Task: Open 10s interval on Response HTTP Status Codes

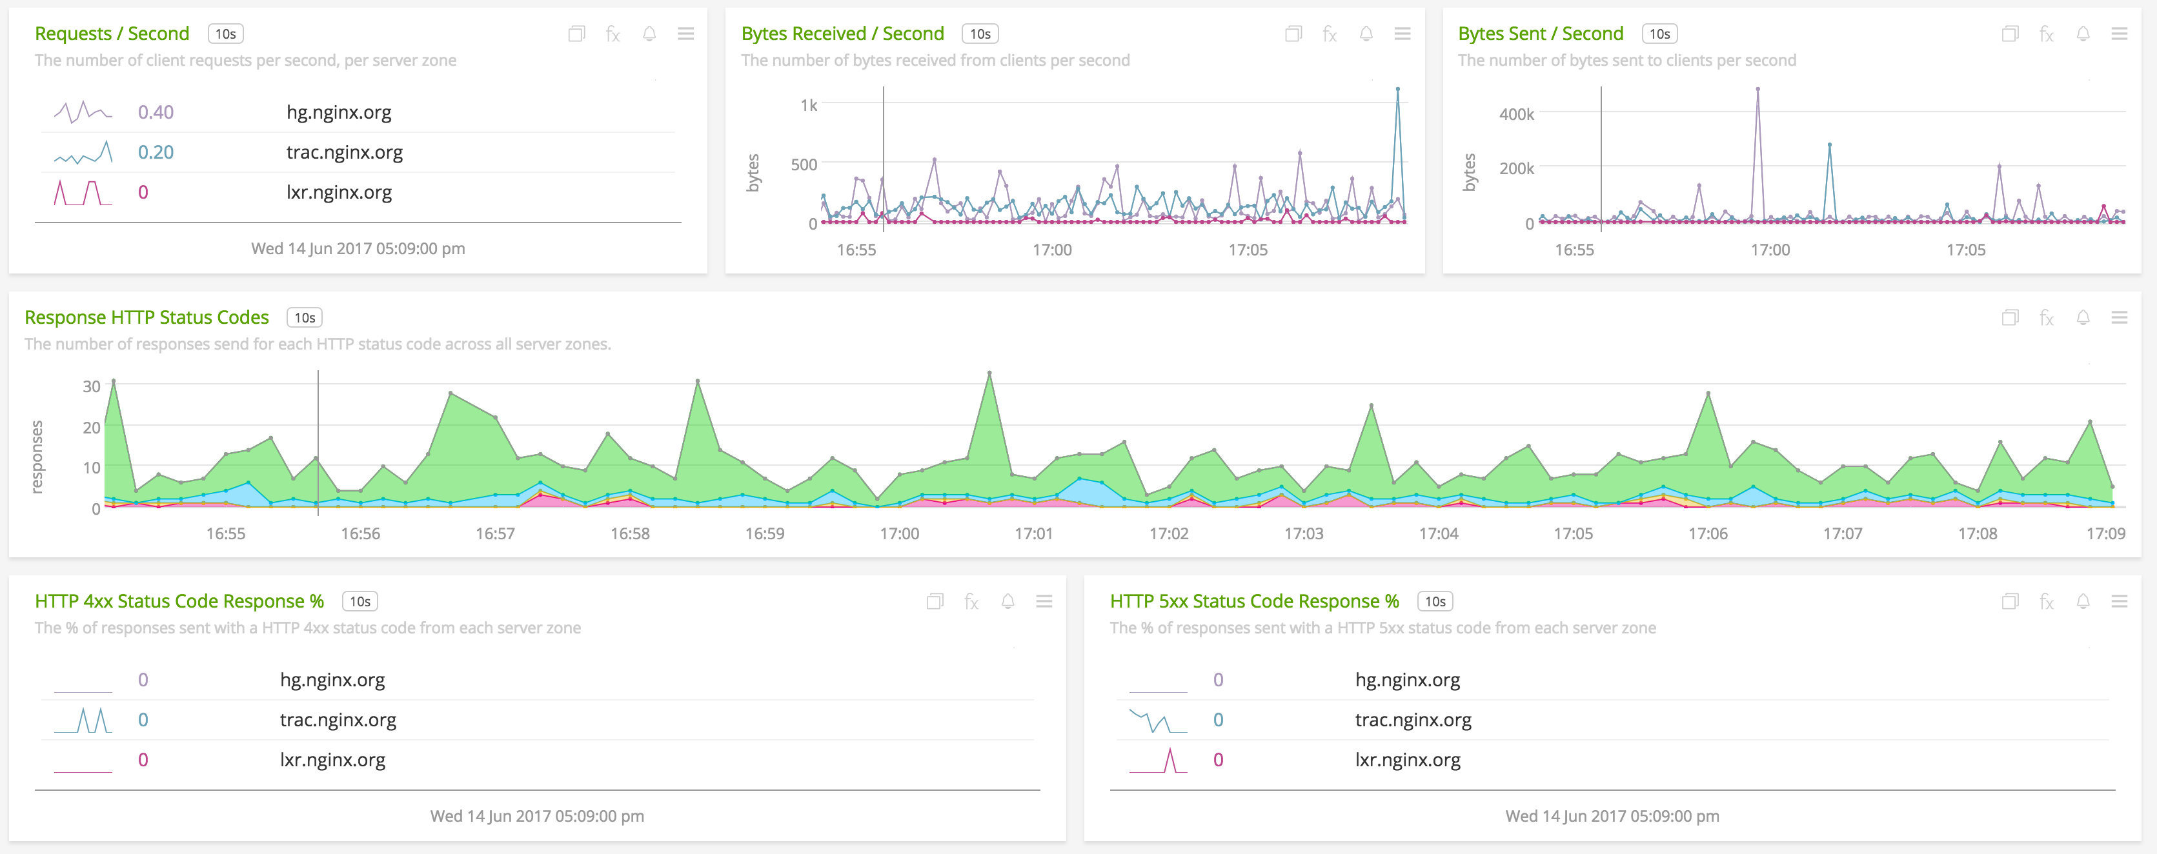Action: 304,317
